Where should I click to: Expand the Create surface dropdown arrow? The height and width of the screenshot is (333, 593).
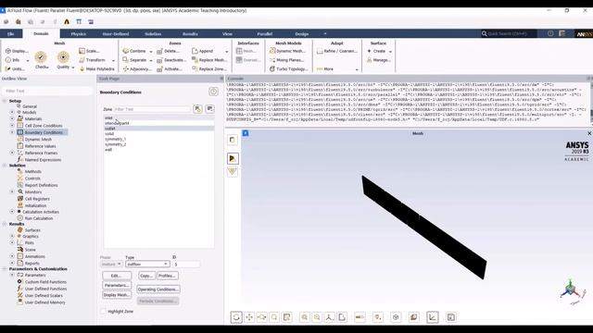[390, 51]
